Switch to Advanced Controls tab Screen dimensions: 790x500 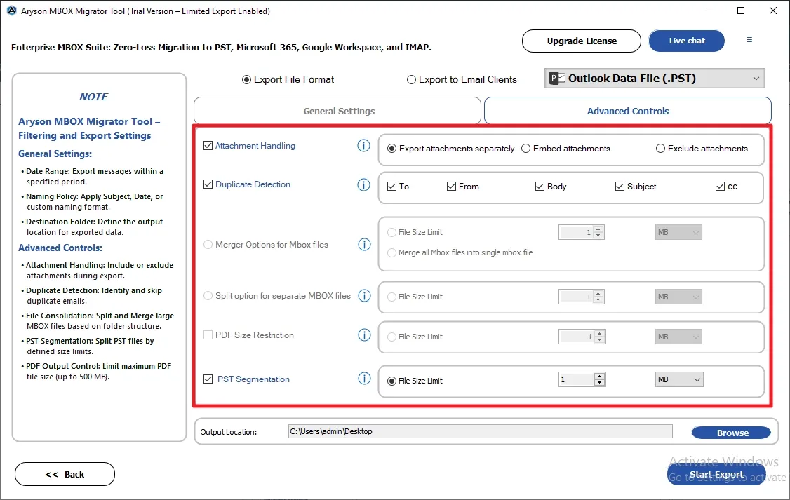628,111
